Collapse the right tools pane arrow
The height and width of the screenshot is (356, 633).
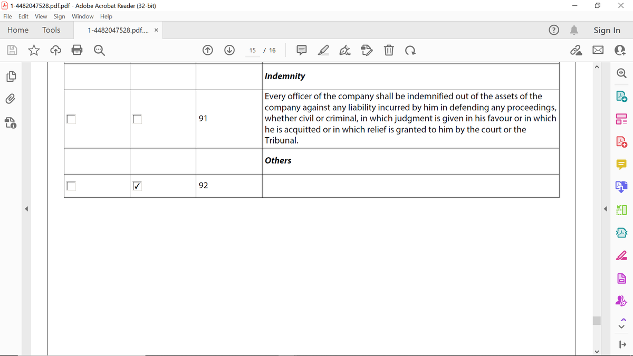[x=607, y=209]
